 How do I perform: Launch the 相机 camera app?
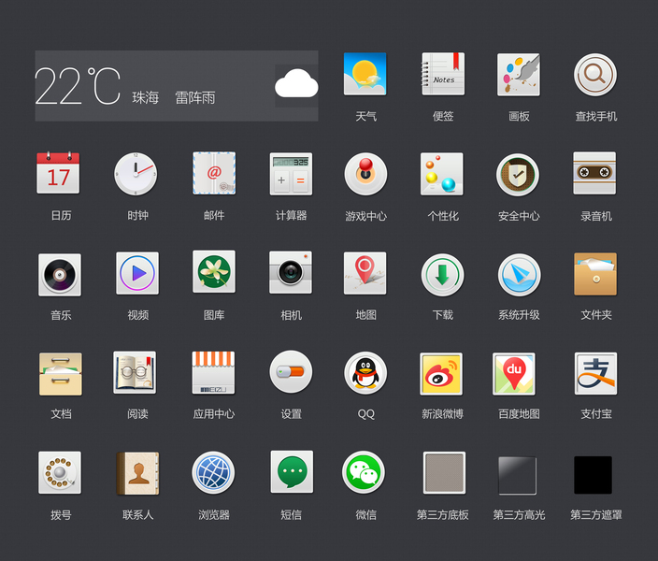291,272
